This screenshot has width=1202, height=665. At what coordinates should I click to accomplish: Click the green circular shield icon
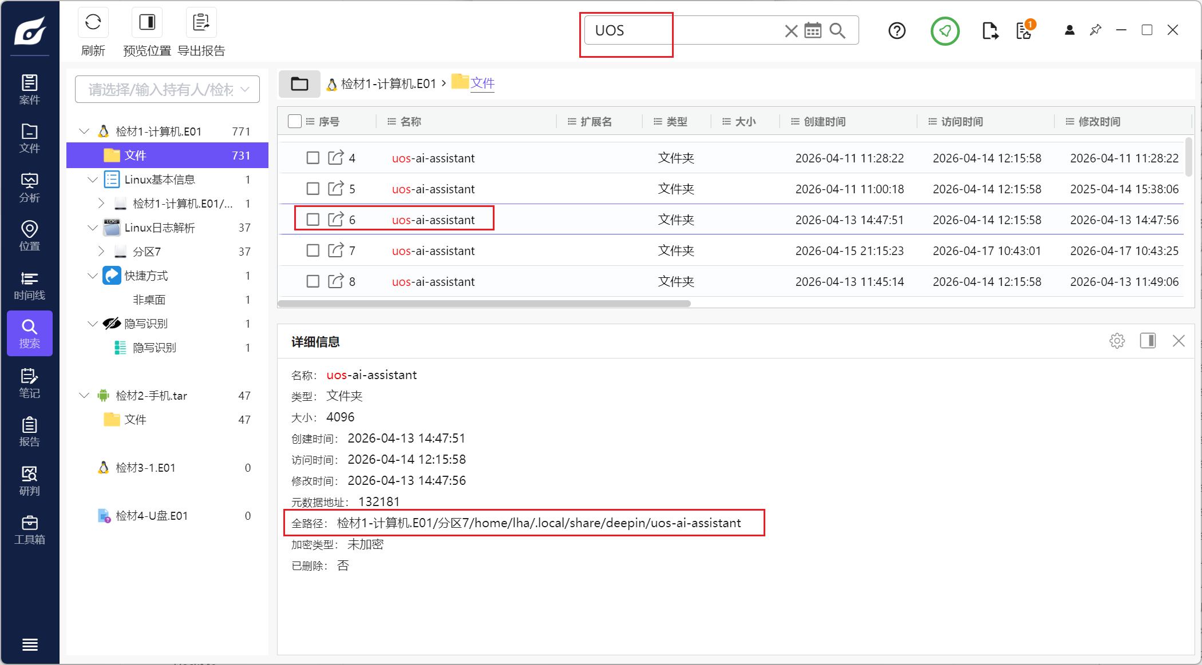point(945,31)
